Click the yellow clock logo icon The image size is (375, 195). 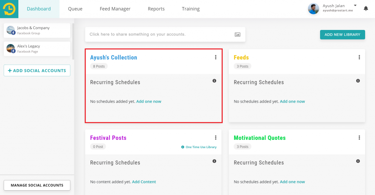(x=9, y=9)
